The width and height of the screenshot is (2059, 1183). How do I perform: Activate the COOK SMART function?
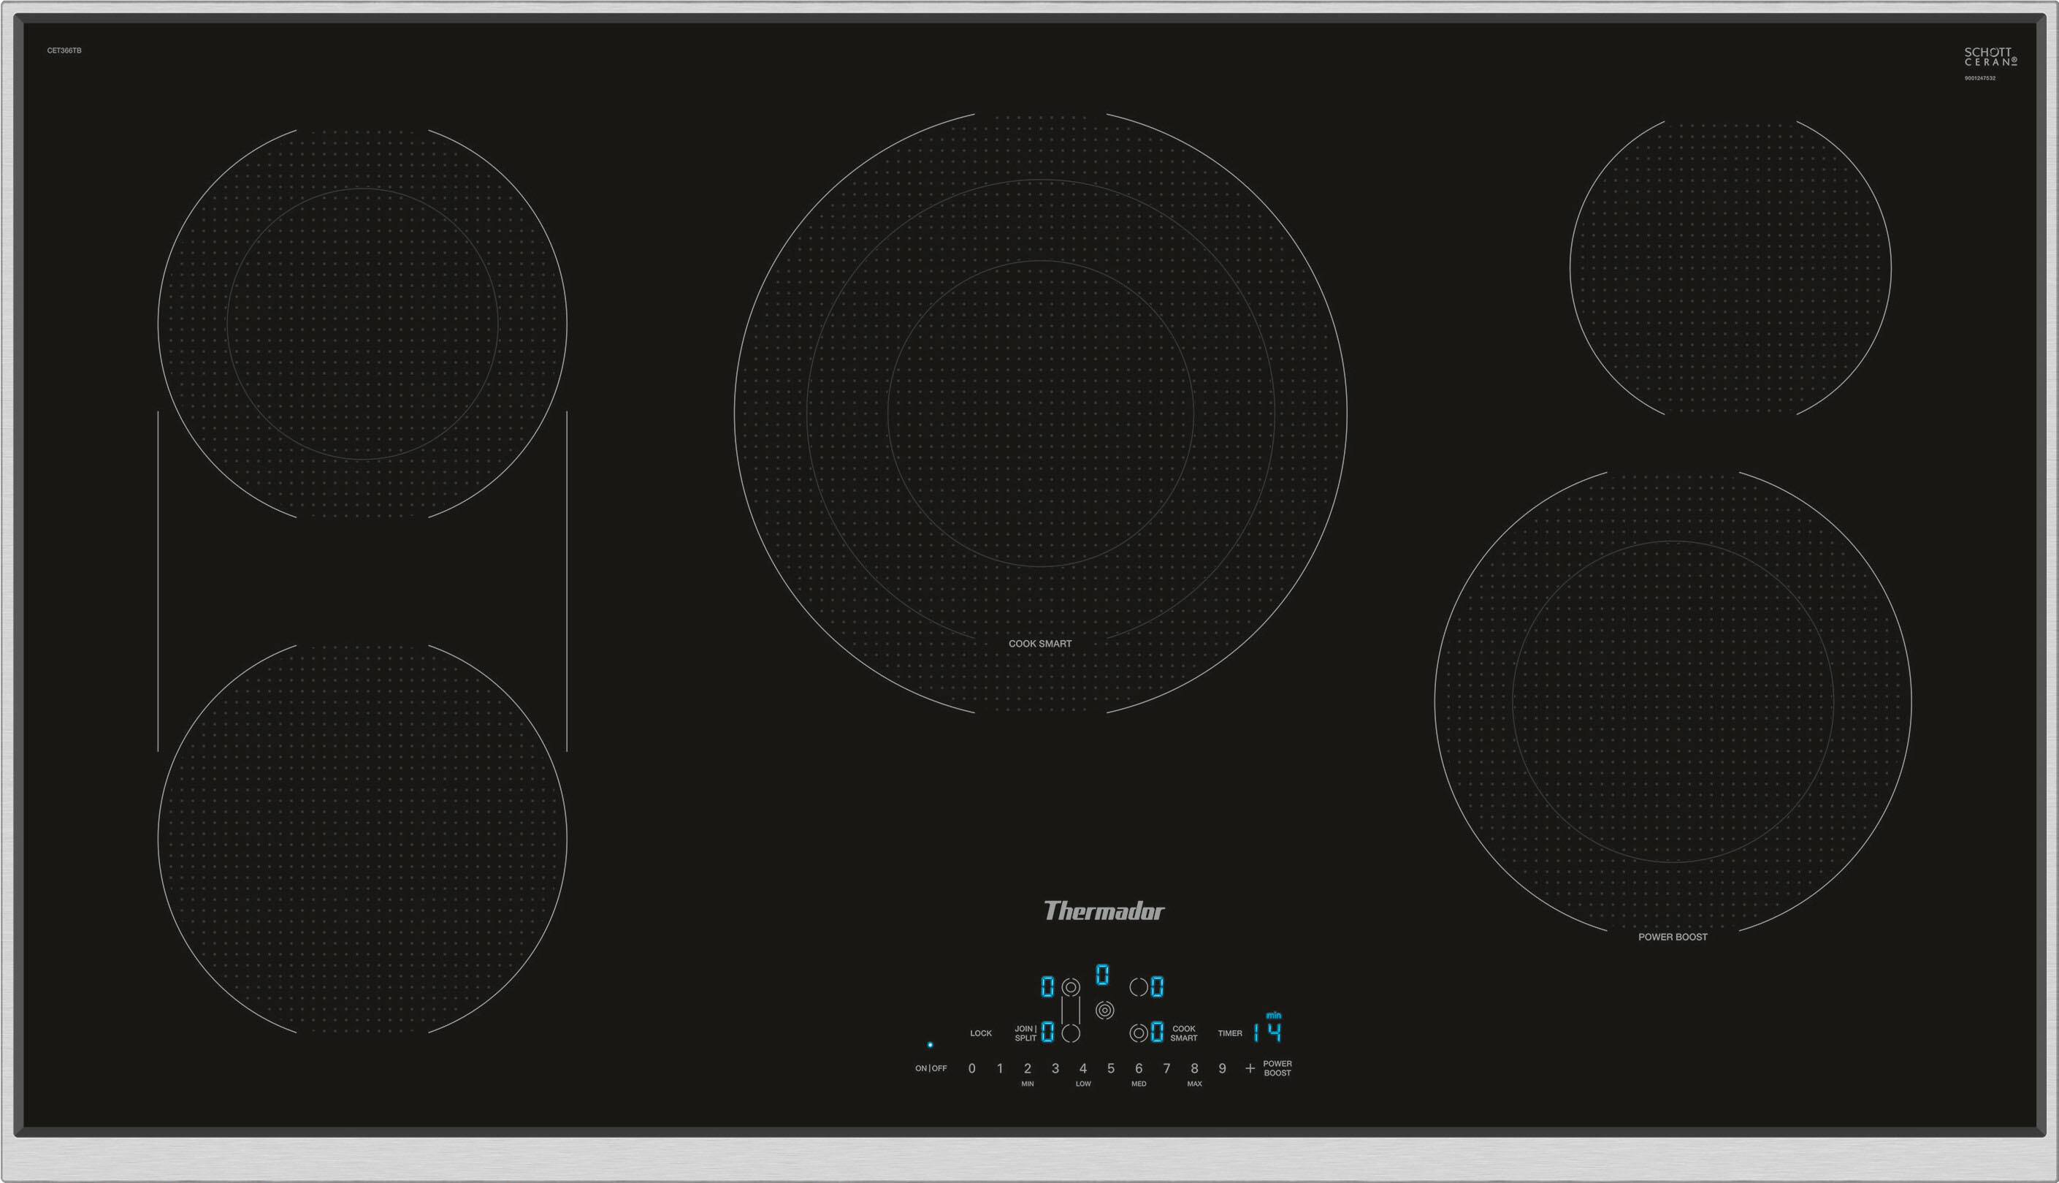point(1185,1032)
